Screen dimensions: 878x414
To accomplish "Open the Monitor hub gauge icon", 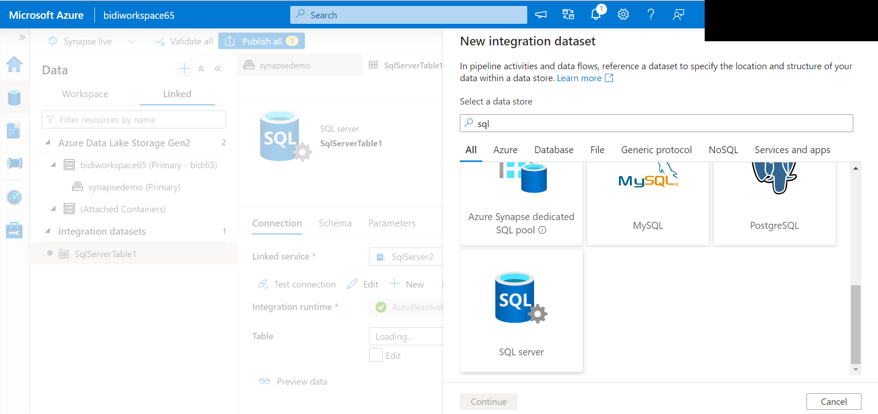I will coord(14,197).
